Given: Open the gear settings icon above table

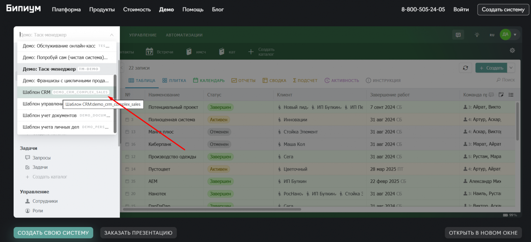Looking at the screenshot, I should tap(512, 51).
